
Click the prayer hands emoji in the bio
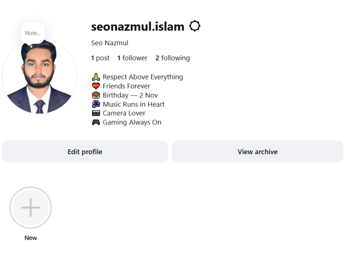coord(95,77)
